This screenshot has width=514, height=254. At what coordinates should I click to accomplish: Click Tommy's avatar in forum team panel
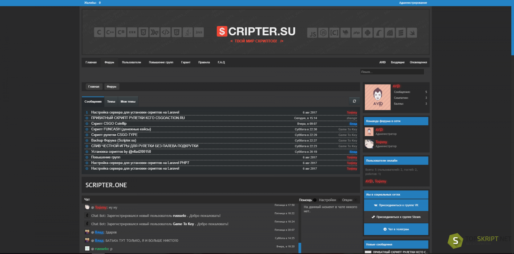(369, 144)
